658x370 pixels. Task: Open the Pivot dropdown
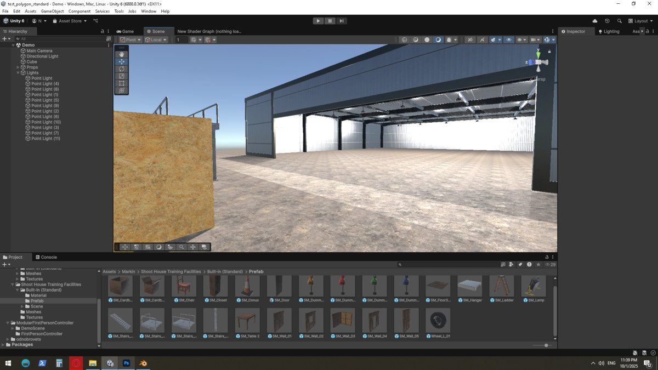pos(131,40)
